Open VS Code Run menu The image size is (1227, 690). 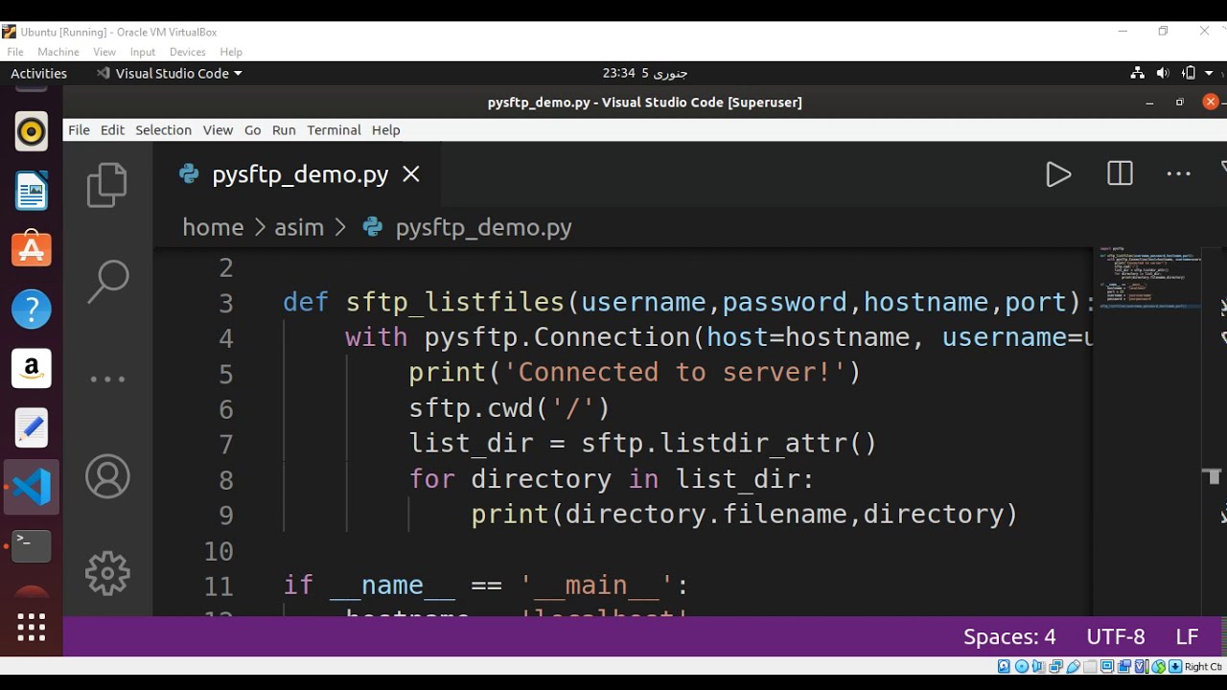[284, 130]
